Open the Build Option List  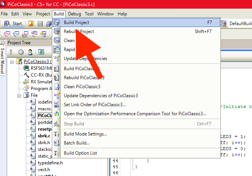coord(136,153)
